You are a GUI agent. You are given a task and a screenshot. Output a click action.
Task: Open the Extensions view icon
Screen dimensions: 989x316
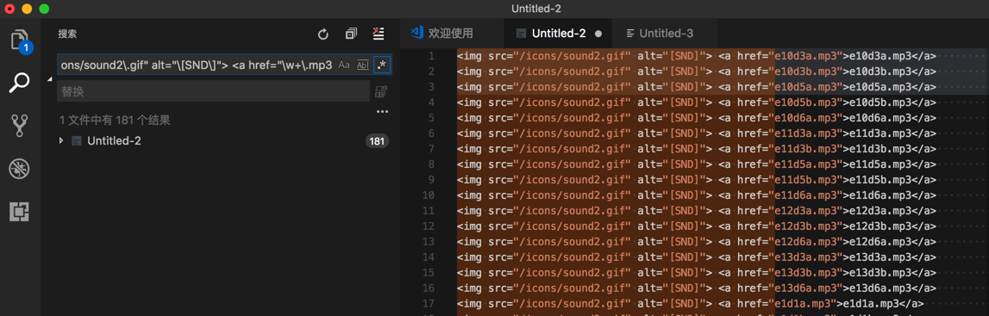coord(20,212)
